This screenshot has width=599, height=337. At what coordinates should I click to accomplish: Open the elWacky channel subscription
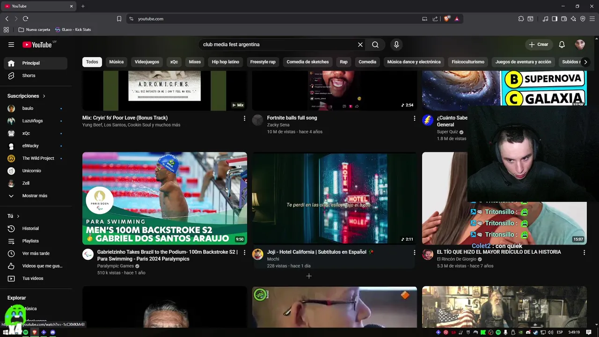(x=36, y=146)
